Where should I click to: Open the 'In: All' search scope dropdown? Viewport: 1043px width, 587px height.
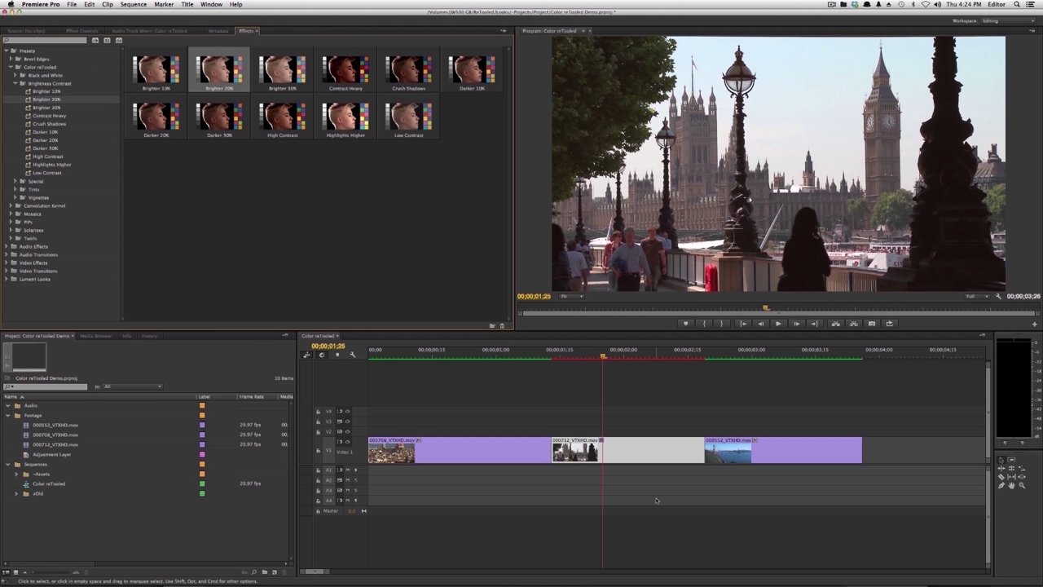[x=132, y=386]
